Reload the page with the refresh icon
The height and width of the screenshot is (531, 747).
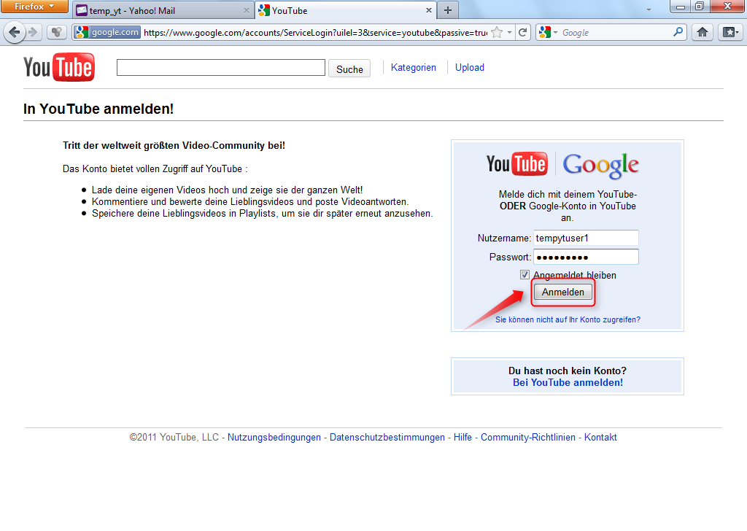click(x=522, y=32)
